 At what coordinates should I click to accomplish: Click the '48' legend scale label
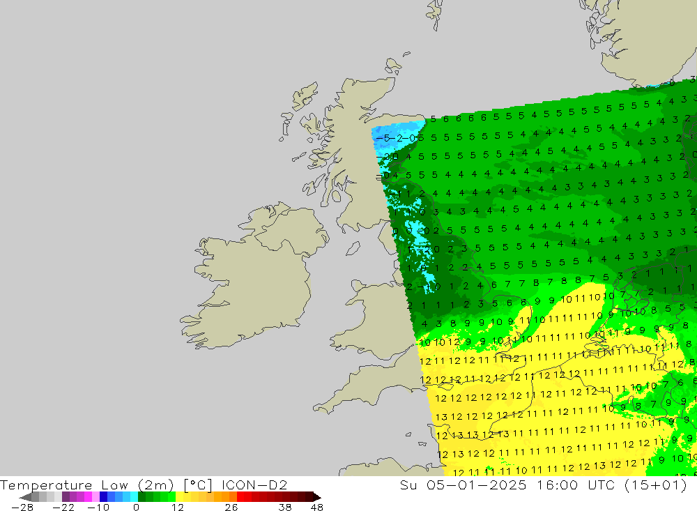coord(317,508)
